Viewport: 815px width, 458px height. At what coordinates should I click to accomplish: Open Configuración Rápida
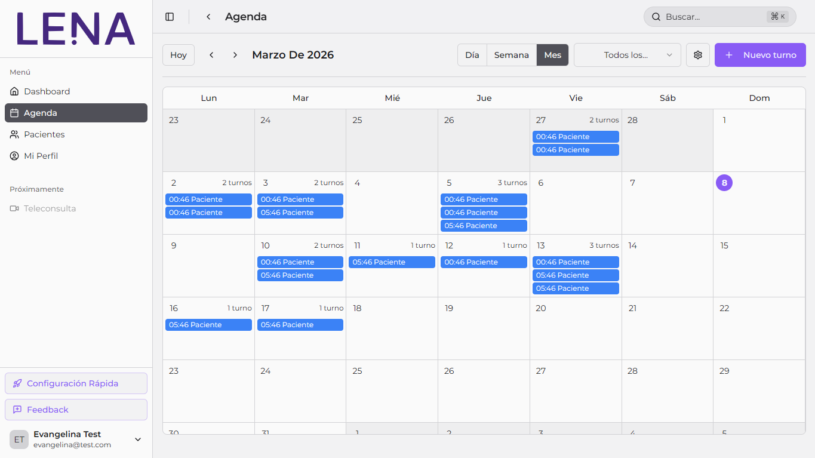point(76,383)
